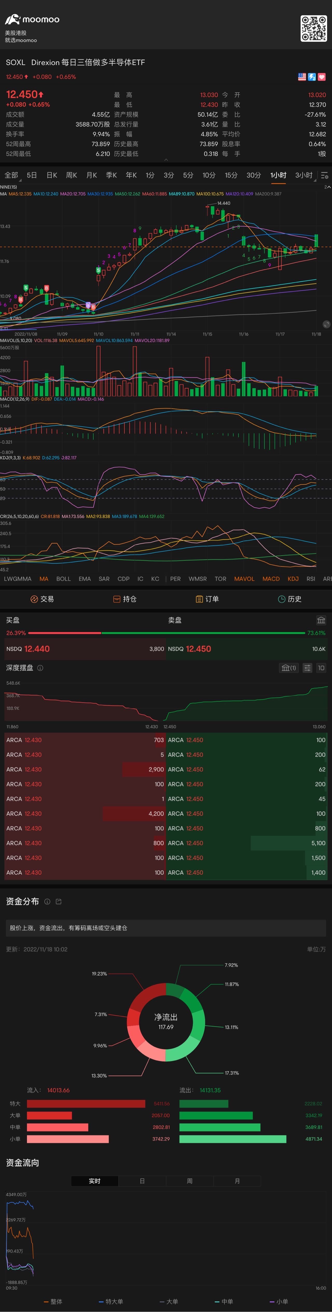The width and height of the screenshot is (332, 1312).
Task: Toggle the LWGMMA indicator
Action: tap(17, 579)
